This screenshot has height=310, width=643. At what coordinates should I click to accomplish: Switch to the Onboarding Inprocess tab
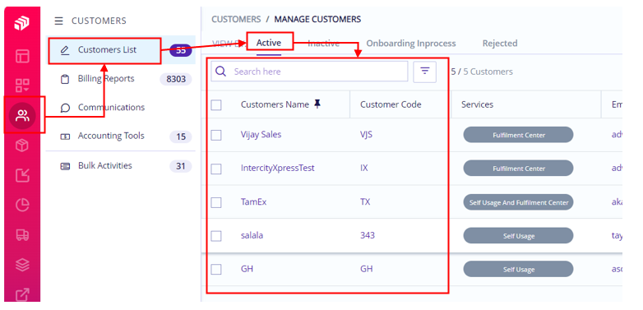coord(411,43)
